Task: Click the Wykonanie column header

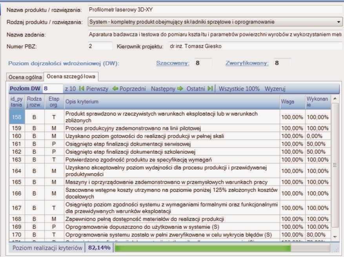Action: pos(318,102)
